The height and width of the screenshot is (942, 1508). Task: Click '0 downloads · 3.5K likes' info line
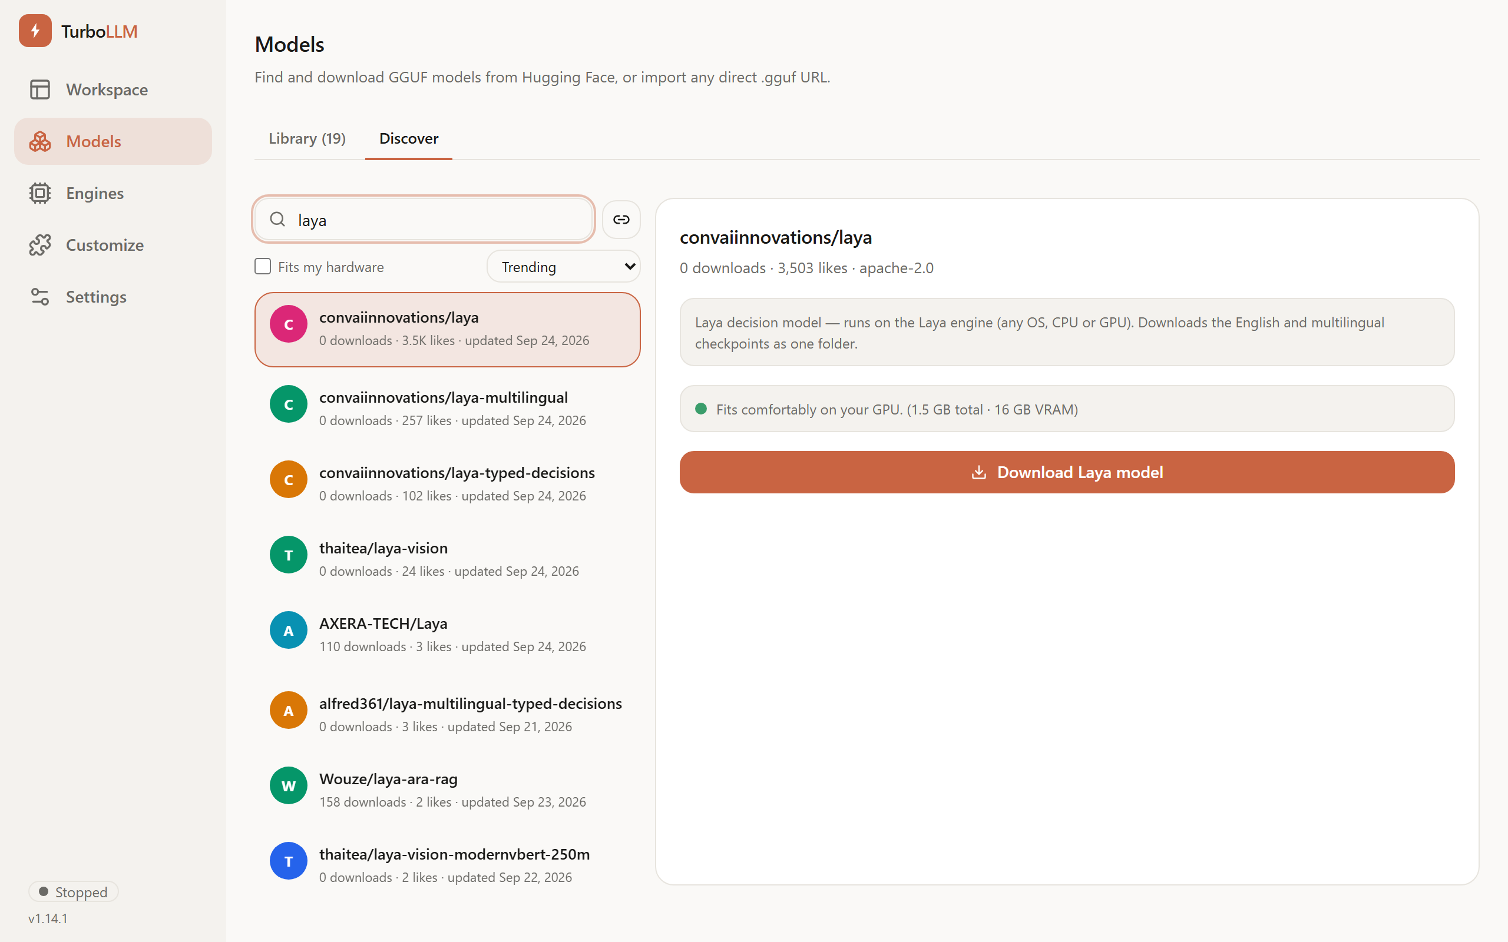[x=454, y=340]
